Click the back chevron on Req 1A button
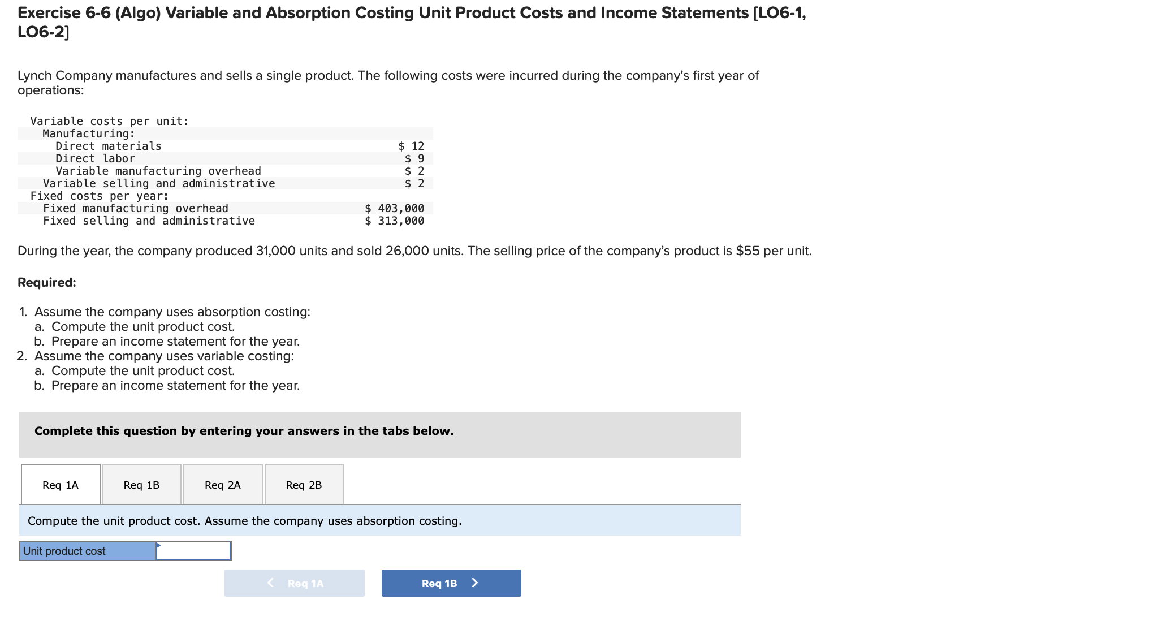The width and height of the screenshot is (1175, 621). pos(271,583)
